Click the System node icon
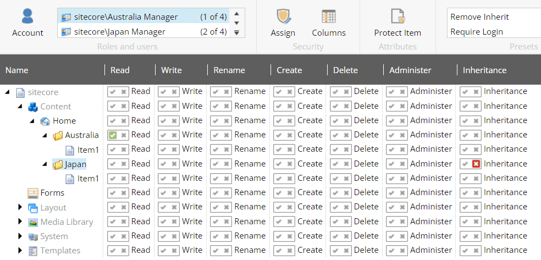The height and width of the screenshot is (260, 541). [x=33, y=237]
